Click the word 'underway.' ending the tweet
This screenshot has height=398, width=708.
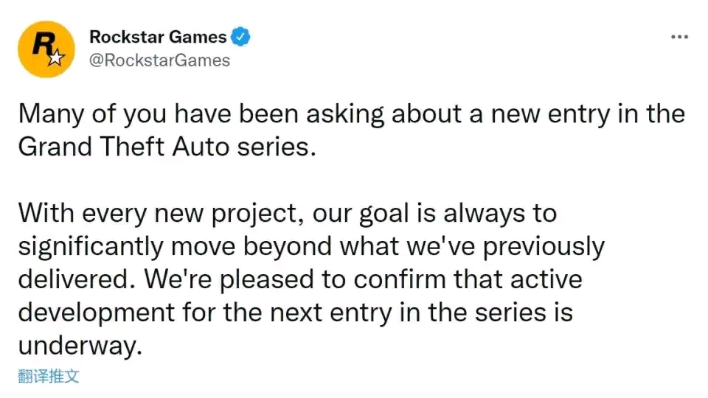click(x=80, y=346)
